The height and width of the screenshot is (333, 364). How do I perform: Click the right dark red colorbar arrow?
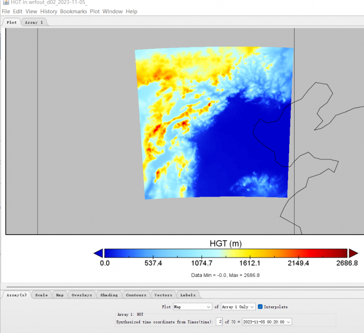coord(353,253)
